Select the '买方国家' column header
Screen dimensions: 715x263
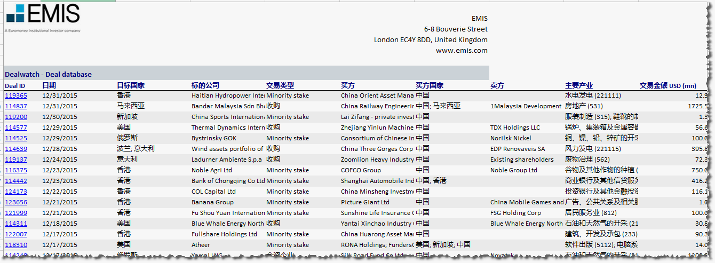coord(430,85)
